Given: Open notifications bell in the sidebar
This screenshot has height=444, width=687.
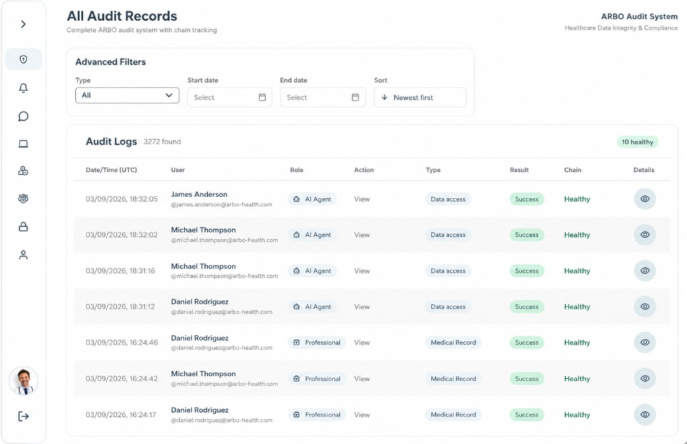Looking at the screenshot, I should coord(23,88).
